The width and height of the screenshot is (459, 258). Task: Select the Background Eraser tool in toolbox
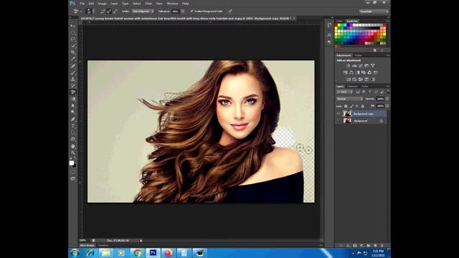tap(73, 92)
